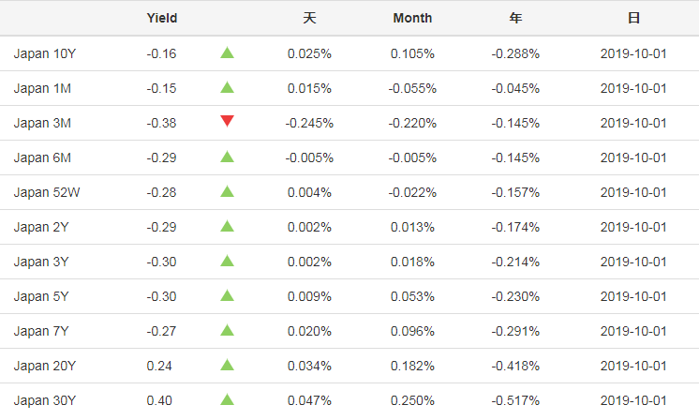The image size is (699, 420).
Task: Click the green arrow for Japan 20Y
Action: [227, 366]
